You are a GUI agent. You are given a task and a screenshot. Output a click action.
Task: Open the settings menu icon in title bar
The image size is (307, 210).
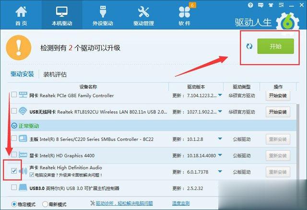281,5
